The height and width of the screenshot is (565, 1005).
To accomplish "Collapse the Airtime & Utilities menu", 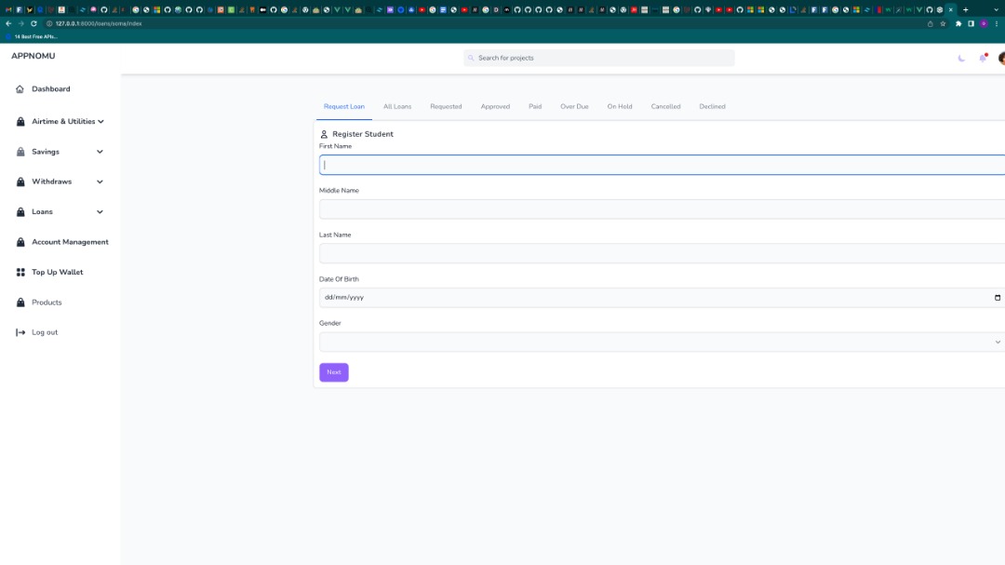I will [x=100, y=121].
